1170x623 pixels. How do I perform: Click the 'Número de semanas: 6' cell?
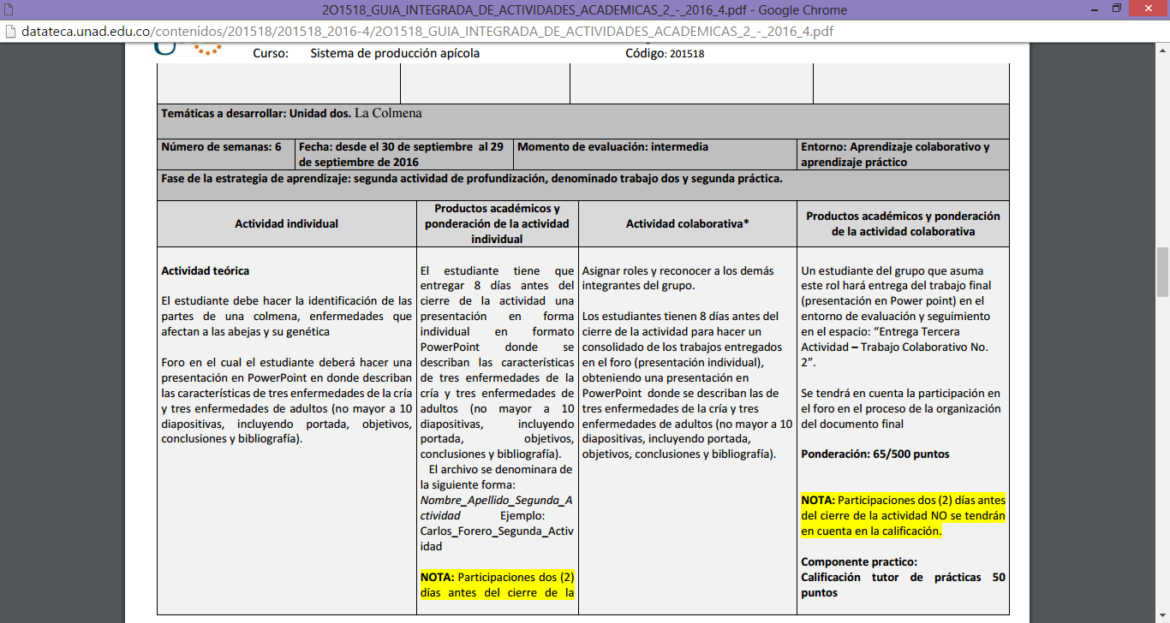[x=226, y=154]
